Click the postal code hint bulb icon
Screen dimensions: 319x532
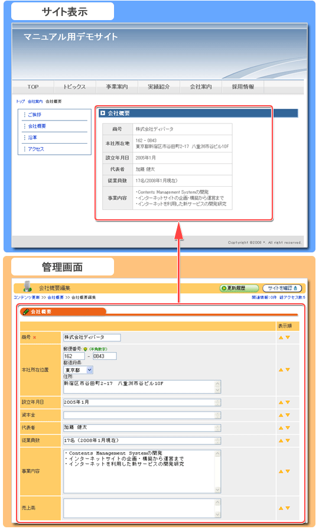point(86,349)
